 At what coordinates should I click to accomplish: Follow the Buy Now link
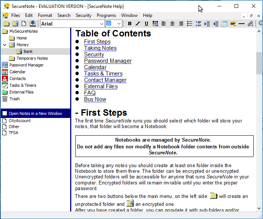(x=95, y=99)
